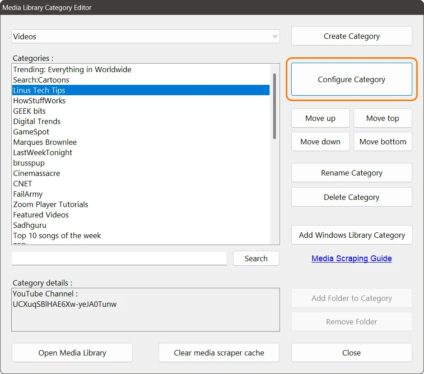Click the Configure Category button
Image resolution: width=424 pixels, height=374 pixels.
click(x=352, y=79)
